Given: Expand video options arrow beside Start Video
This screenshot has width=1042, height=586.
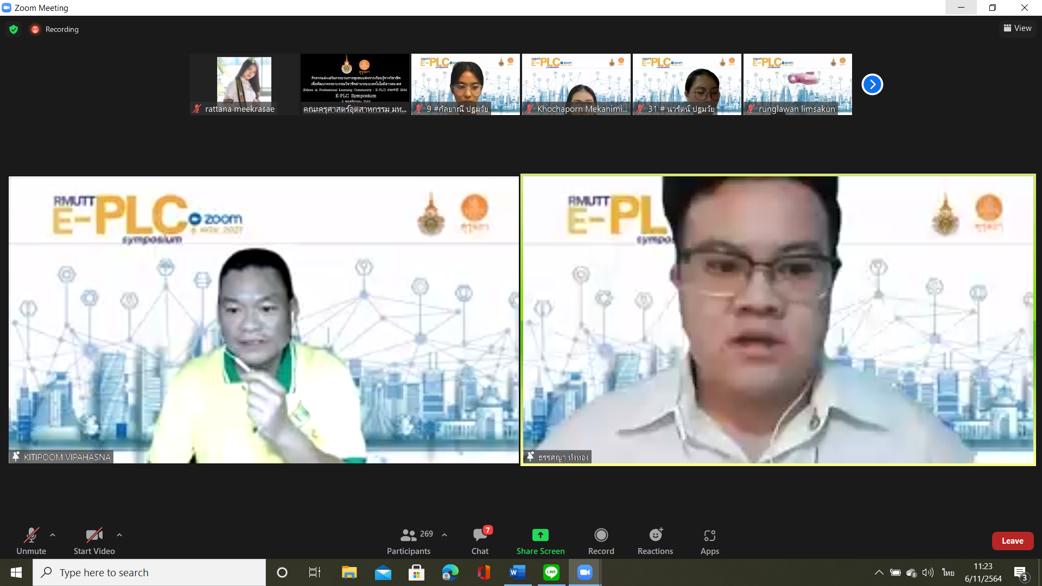Looking at the screenshot, I should pos(119,535).
